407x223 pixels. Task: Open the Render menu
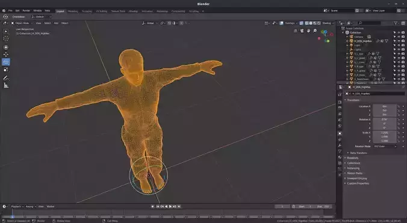coord(26,11)
